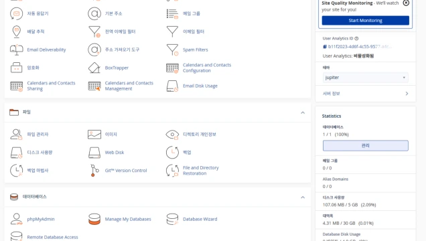The image size is (426, 241).
Task: Open the 메일 그룹 mailing list icon
Action: click(x=172, y=13)
